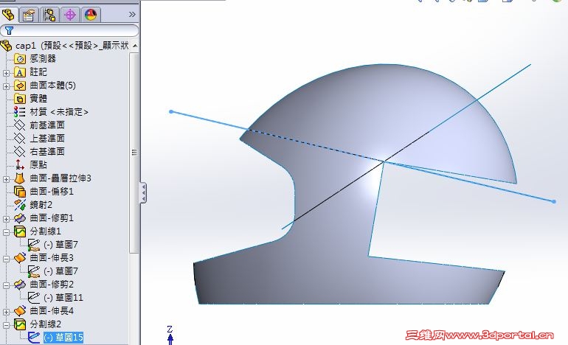Select the left endpoint of the sketch line

(x=171, y=111)
